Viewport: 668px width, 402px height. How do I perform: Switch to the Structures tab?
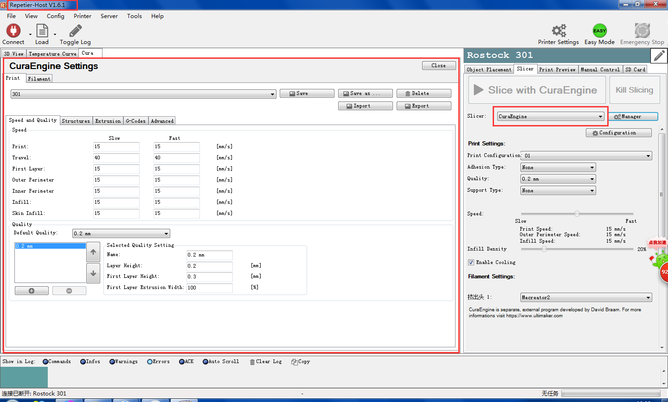coord(76,121)
